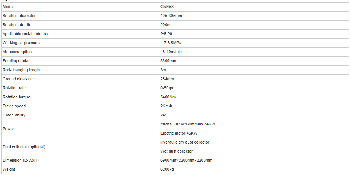Select the 1.2-3.5MPa pressure value

171,43
